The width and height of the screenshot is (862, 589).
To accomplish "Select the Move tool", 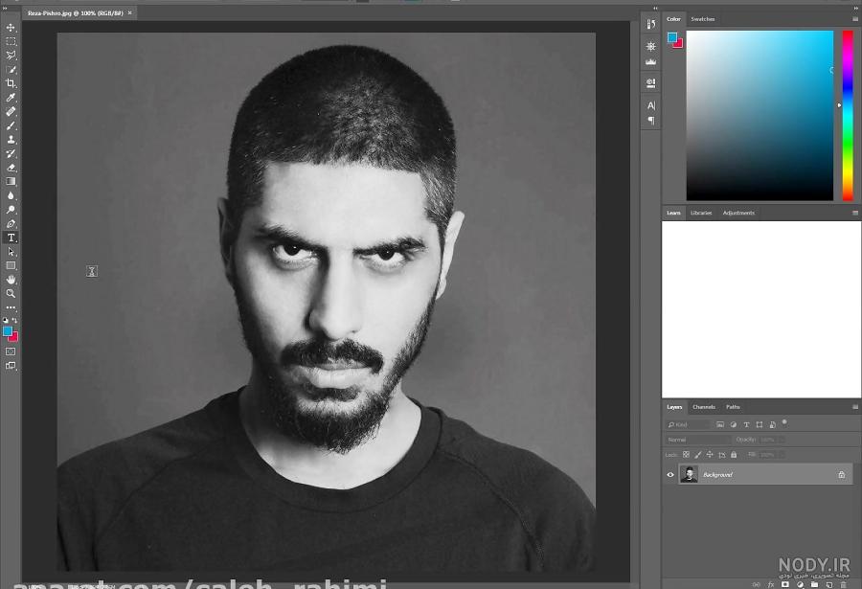I will 11,28.
